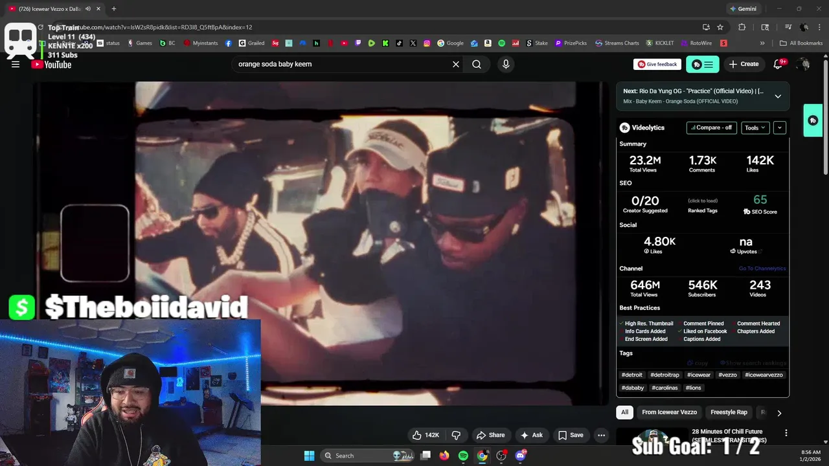The width and height of the screenshot is (829, 466).
Task: Select the All filter chip
Action: click(624, 412)
